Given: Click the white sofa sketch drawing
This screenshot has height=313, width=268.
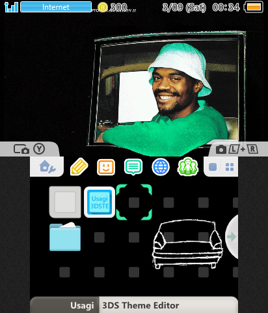Looking at the screenshot, I should (188, 244).
